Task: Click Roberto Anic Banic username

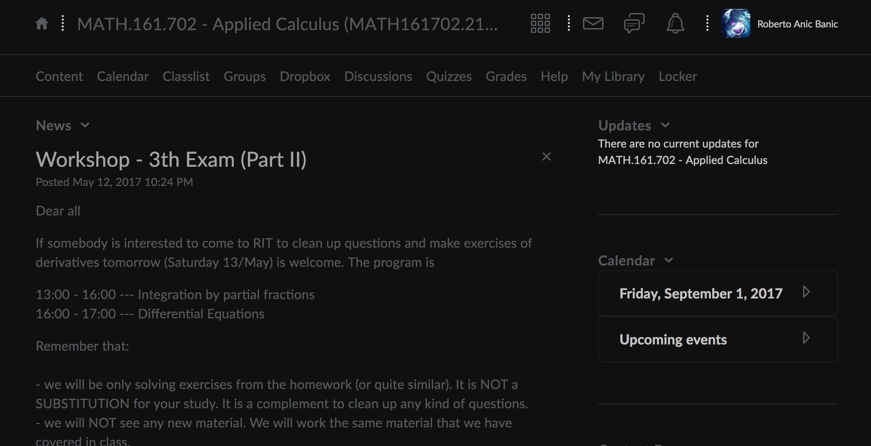Action: coord(797,24)
